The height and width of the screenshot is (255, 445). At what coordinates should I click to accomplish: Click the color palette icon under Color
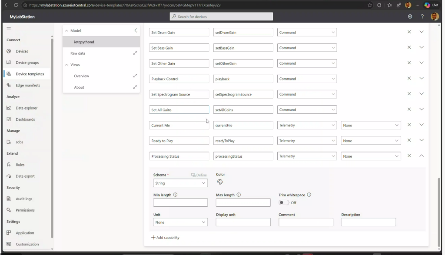pyautogui.click(x=220, y=182)
